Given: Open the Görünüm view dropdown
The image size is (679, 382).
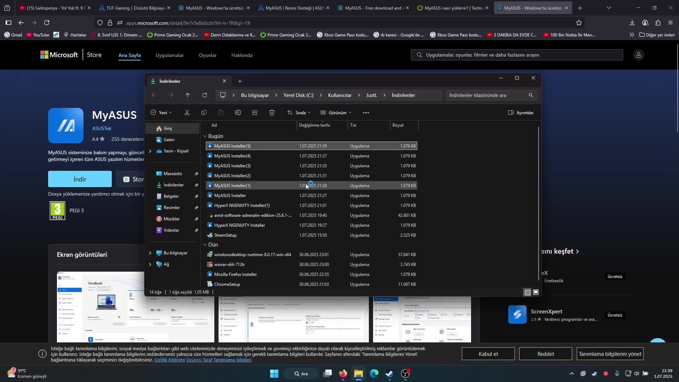Looking at the screenshot, I should 336,113.
